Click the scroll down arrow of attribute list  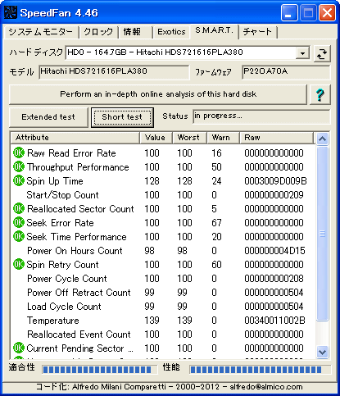(322, 352)
